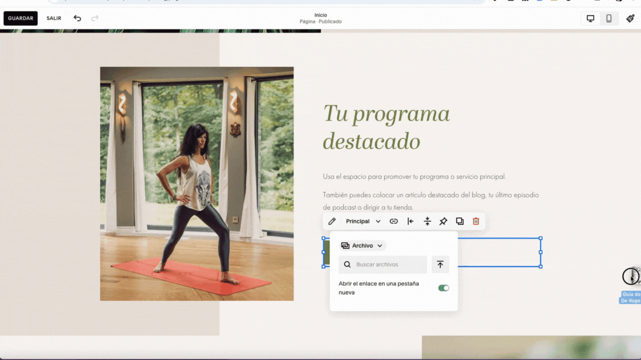Open the Principal button style dropdown
The width and height of the screenshot is (641, 360).
(363, 221)
